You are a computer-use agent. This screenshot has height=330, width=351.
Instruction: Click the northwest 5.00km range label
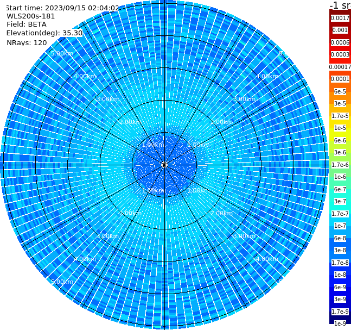pos(62,53)
